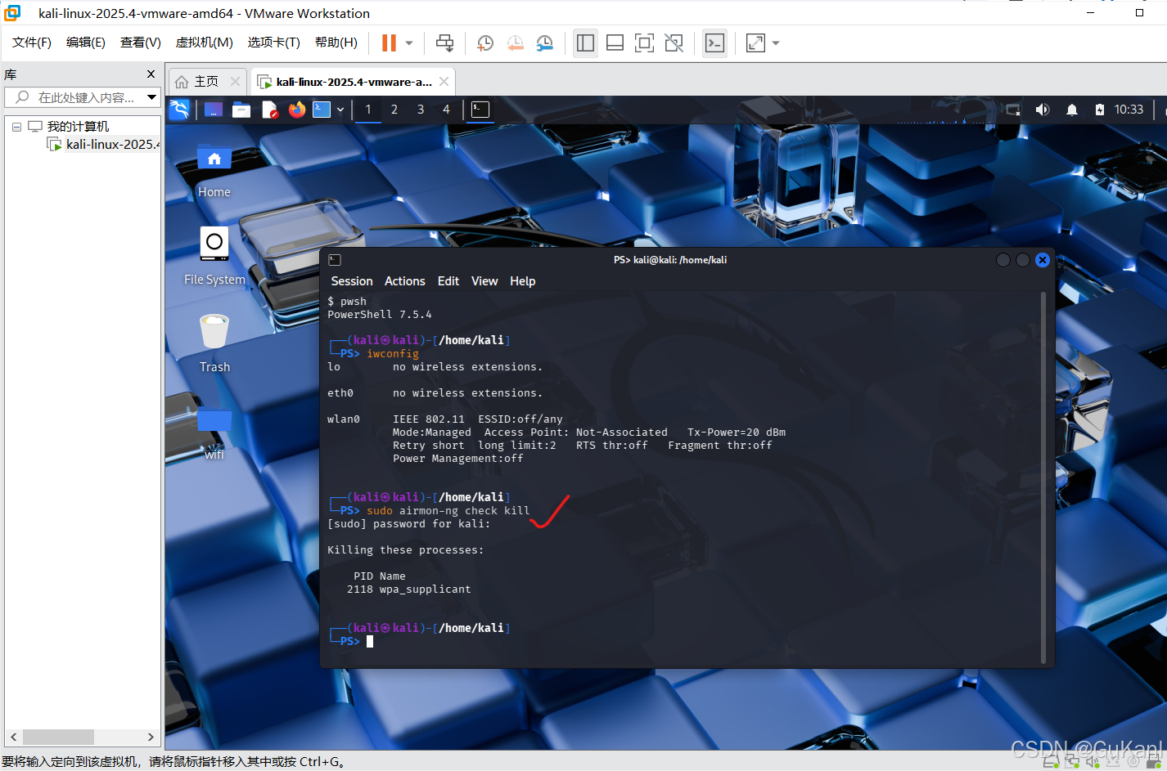1167x771 pixels.
Task: Open the 选项卡(T) menu
Action: pyautogui.click(x=274, y=43)
